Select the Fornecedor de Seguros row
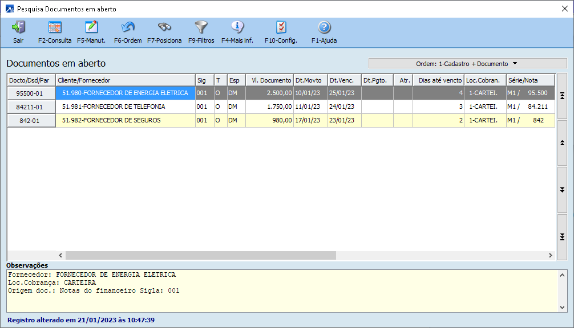 click(125, 120)
